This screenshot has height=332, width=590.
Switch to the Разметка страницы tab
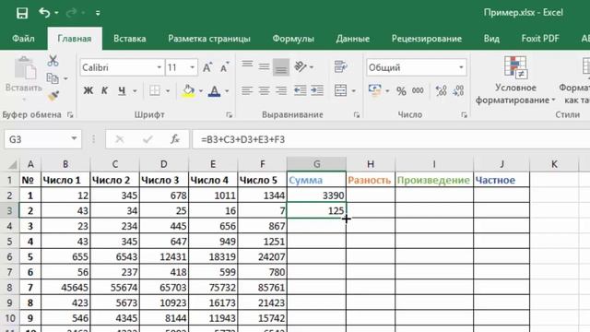tap(209, 39)
